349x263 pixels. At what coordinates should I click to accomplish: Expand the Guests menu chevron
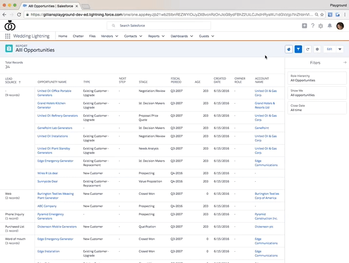213,36
